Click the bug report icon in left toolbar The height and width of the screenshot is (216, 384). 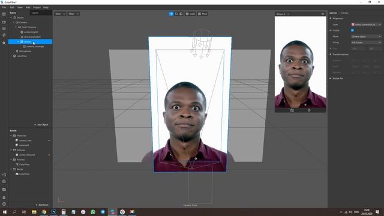click(x=4, y=197)
